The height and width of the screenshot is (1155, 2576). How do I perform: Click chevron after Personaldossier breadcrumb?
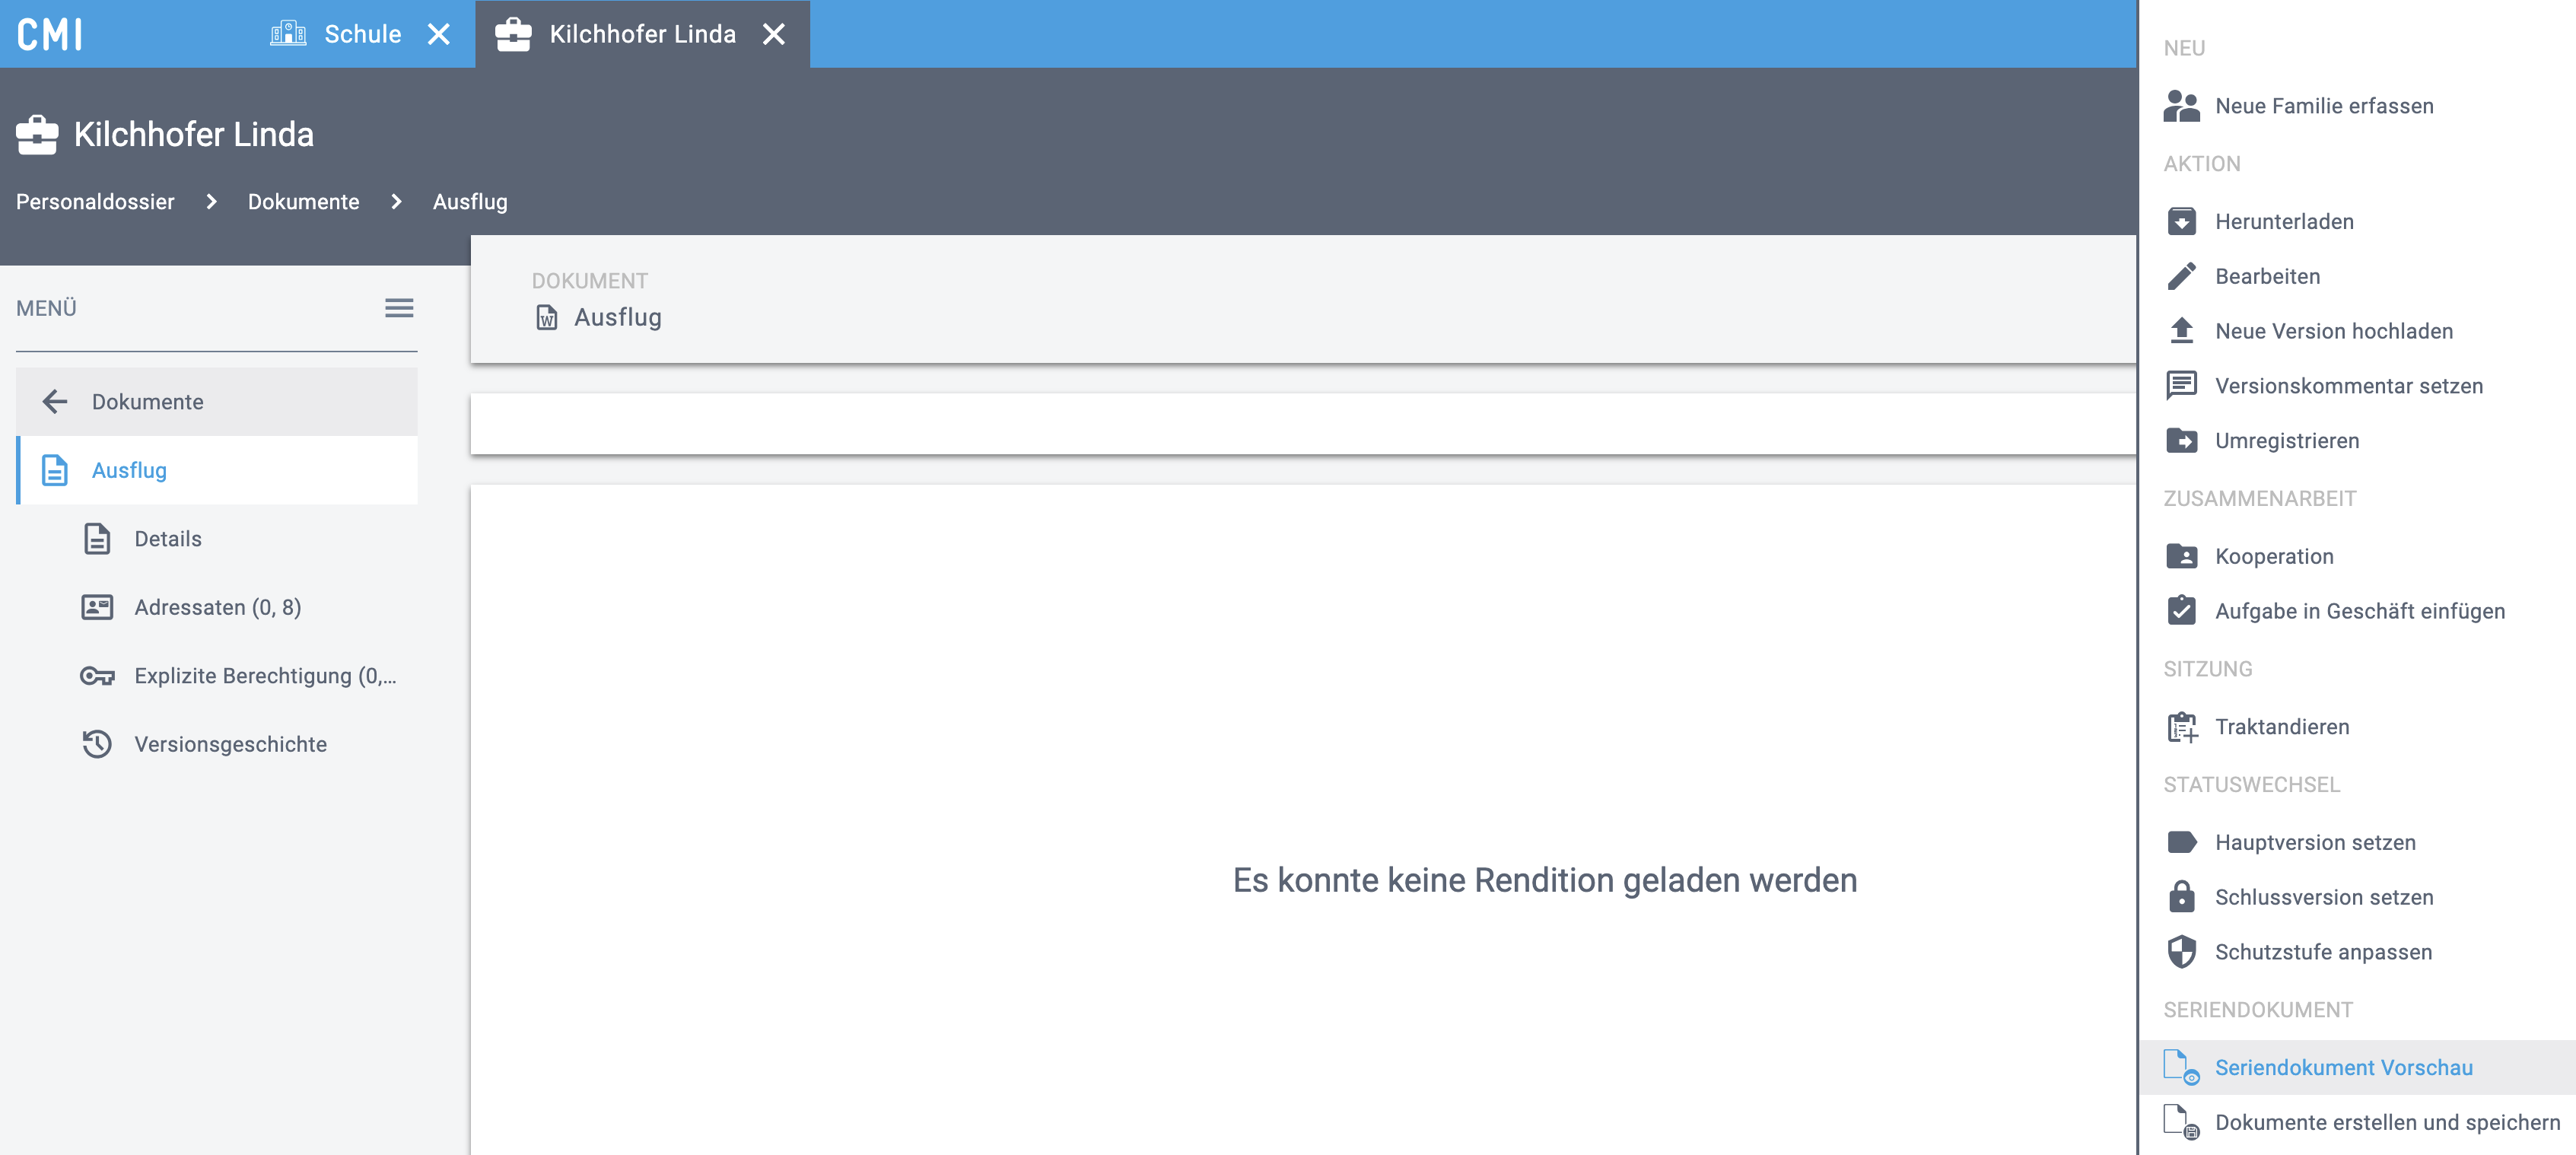pos(211,202)
